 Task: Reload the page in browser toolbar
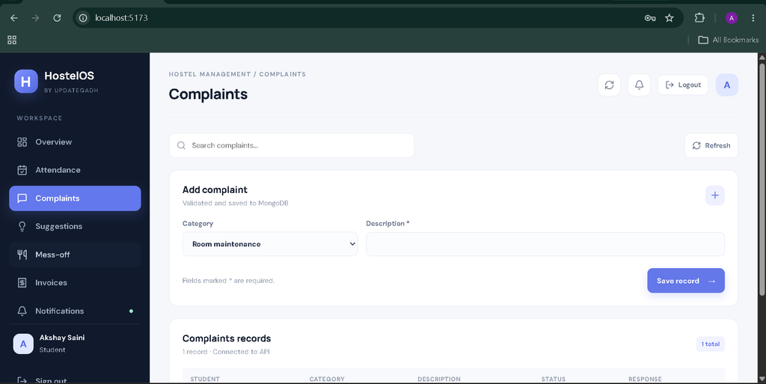coord(57,18)
